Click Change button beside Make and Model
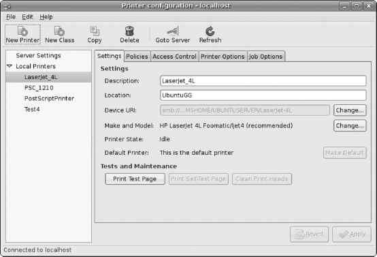The width and height of the screenshot is (377, 257). coord(350,125)
